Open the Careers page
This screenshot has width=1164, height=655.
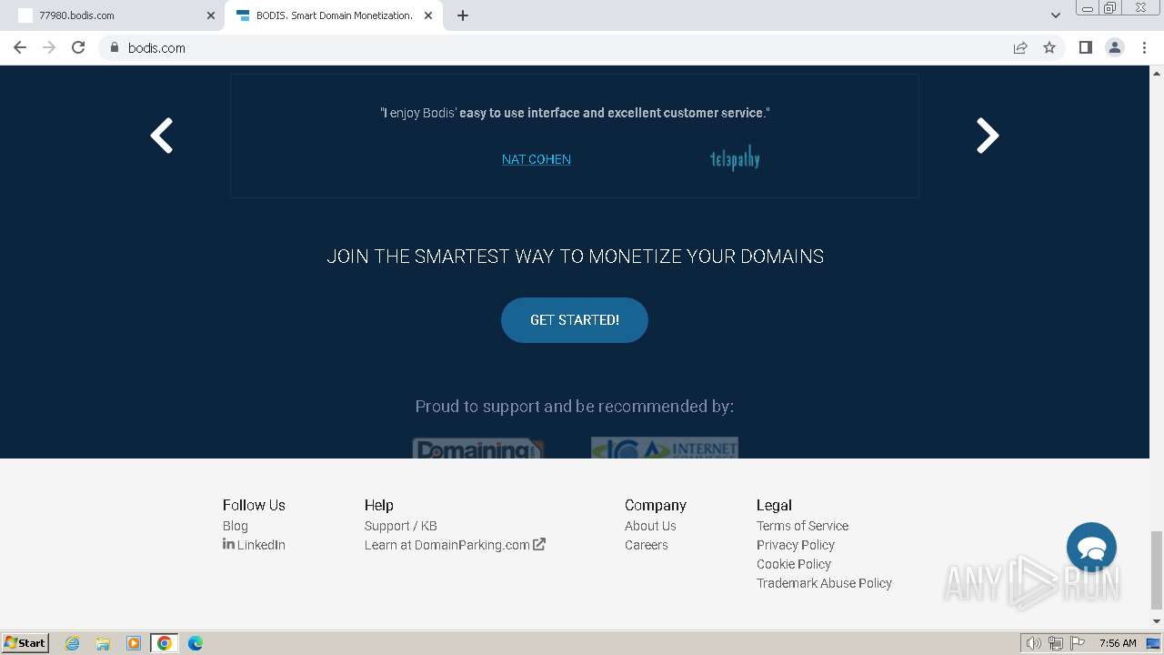click(647, 545)
